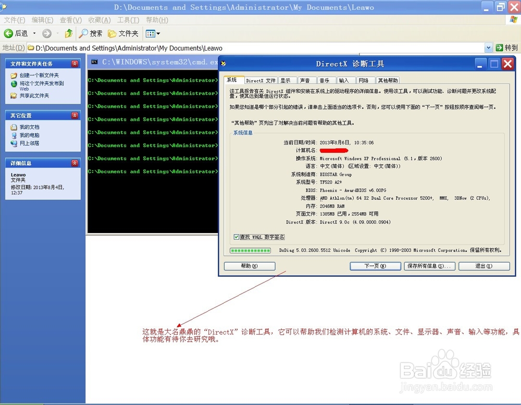This screenshot has width=521, height=405.
Task: Click the Exit (退出) button
Action: click(484, 266)
